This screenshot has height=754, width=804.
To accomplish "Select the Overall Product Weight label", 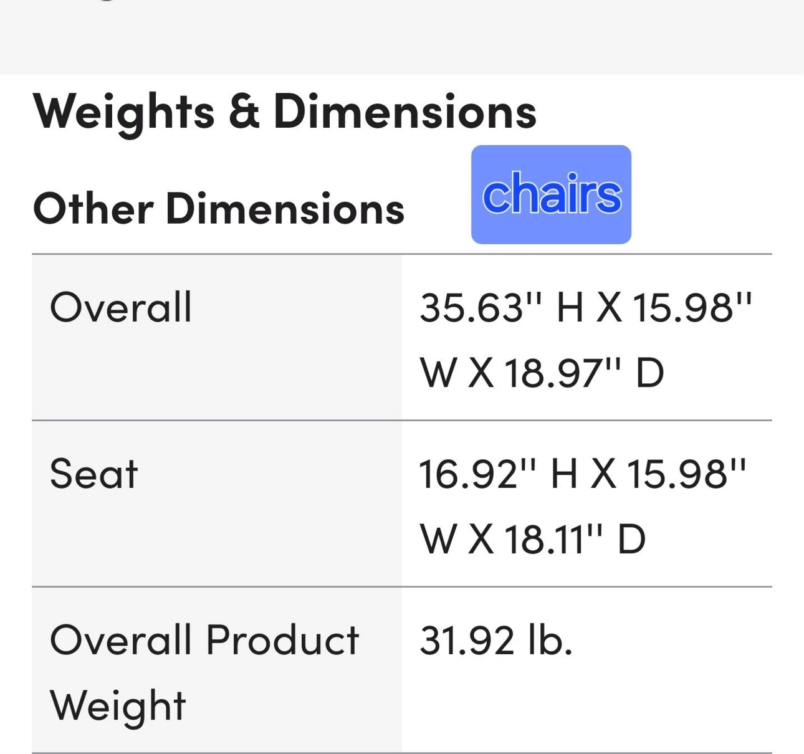I will [x=204, y=672].
